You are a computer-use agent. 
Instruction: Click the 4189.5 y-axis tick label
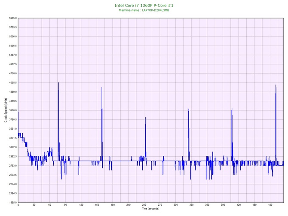(13, 101)
